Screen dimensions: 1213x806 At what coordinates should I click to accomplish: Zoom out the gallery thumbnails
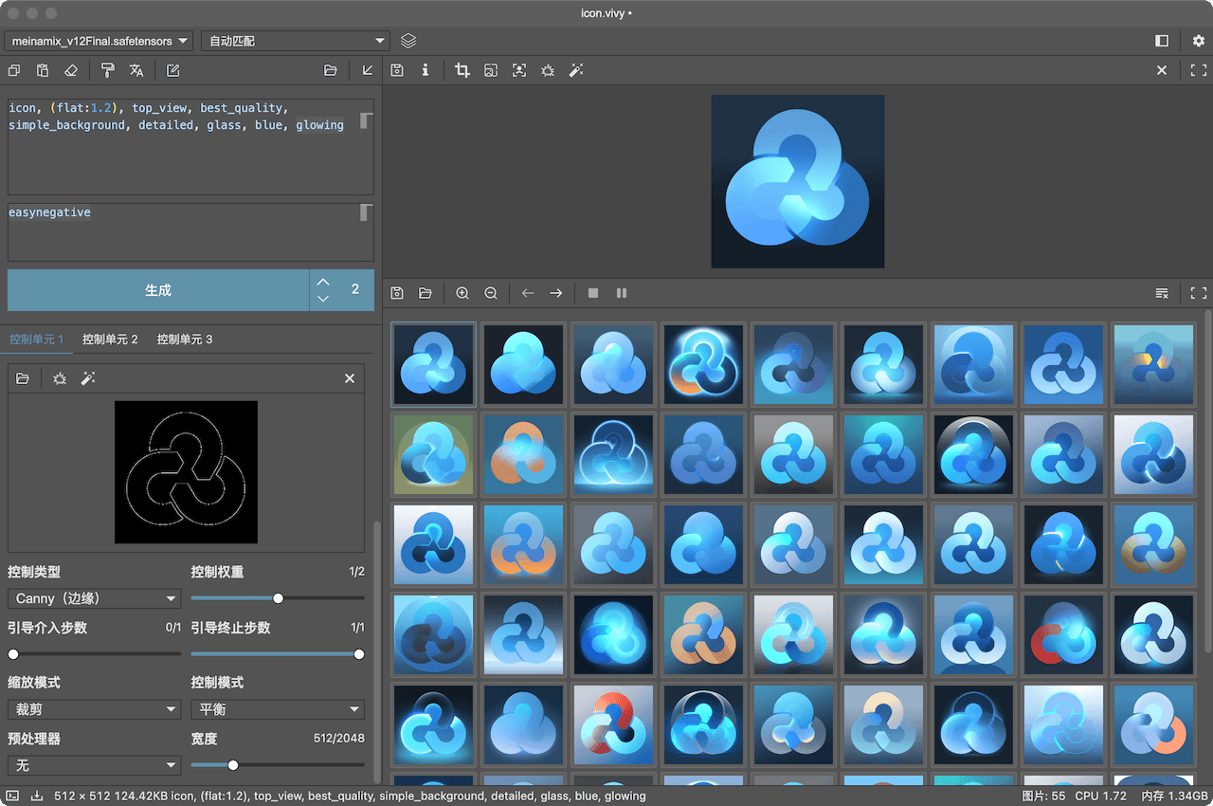pyautogui.click(x=491, y=293)
